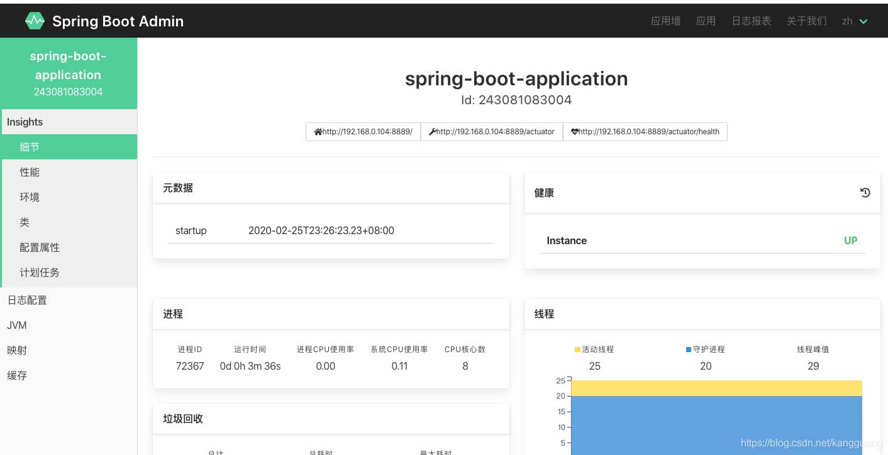Click the Spring Boot Admin hexagon logo
888x455 pixels.
point(35,21)
